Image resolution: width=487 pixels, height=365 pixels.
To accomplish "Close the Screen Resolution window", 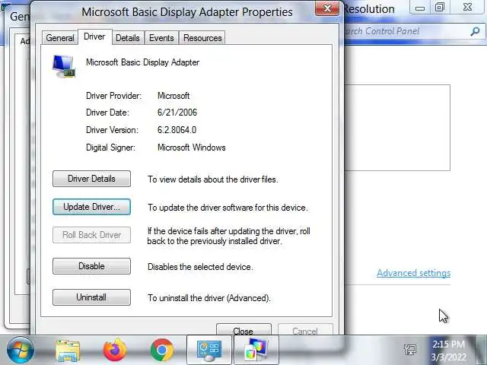I will (x=467, y=8).
